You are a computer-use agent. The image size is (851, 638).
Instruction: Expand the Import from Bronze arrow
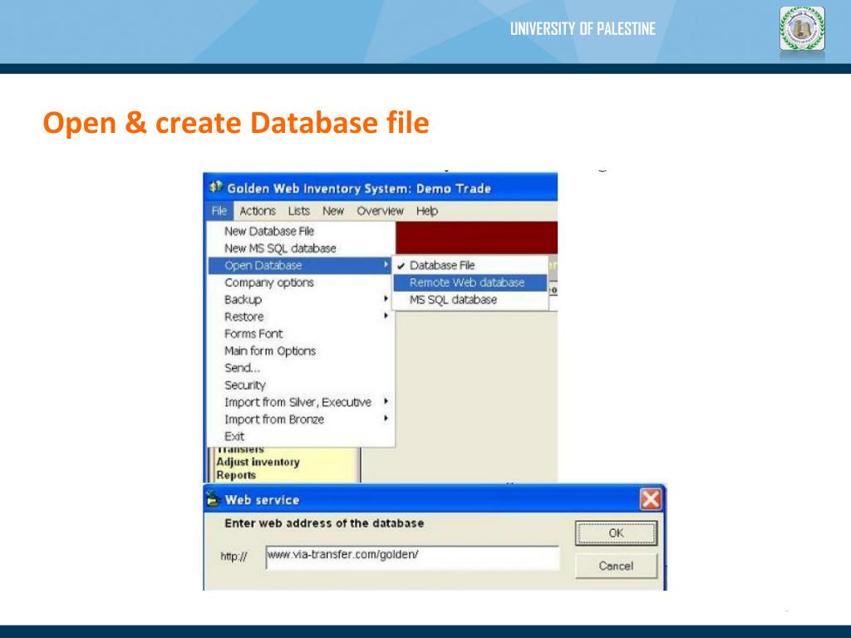coord(386,419)
